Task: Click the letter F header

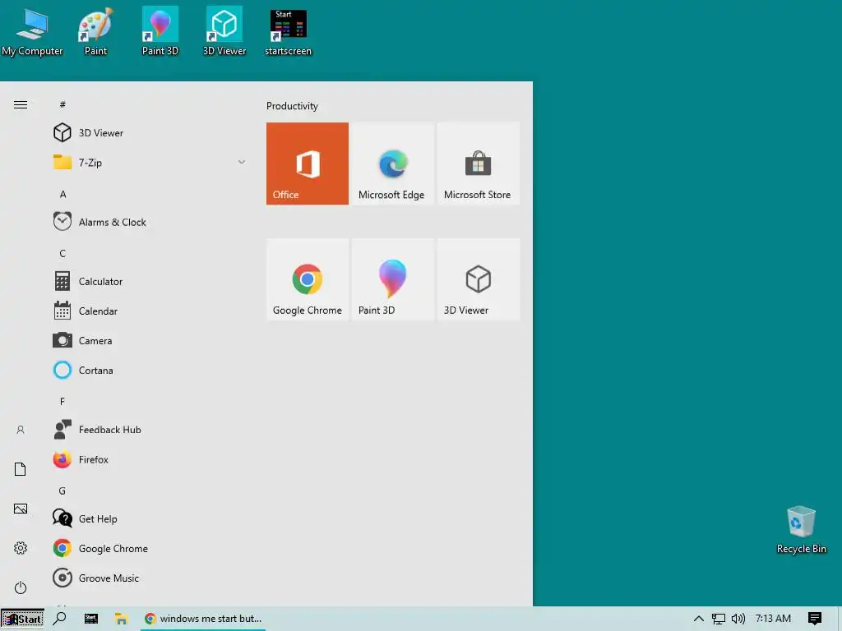Action: [x=62, y=401]
